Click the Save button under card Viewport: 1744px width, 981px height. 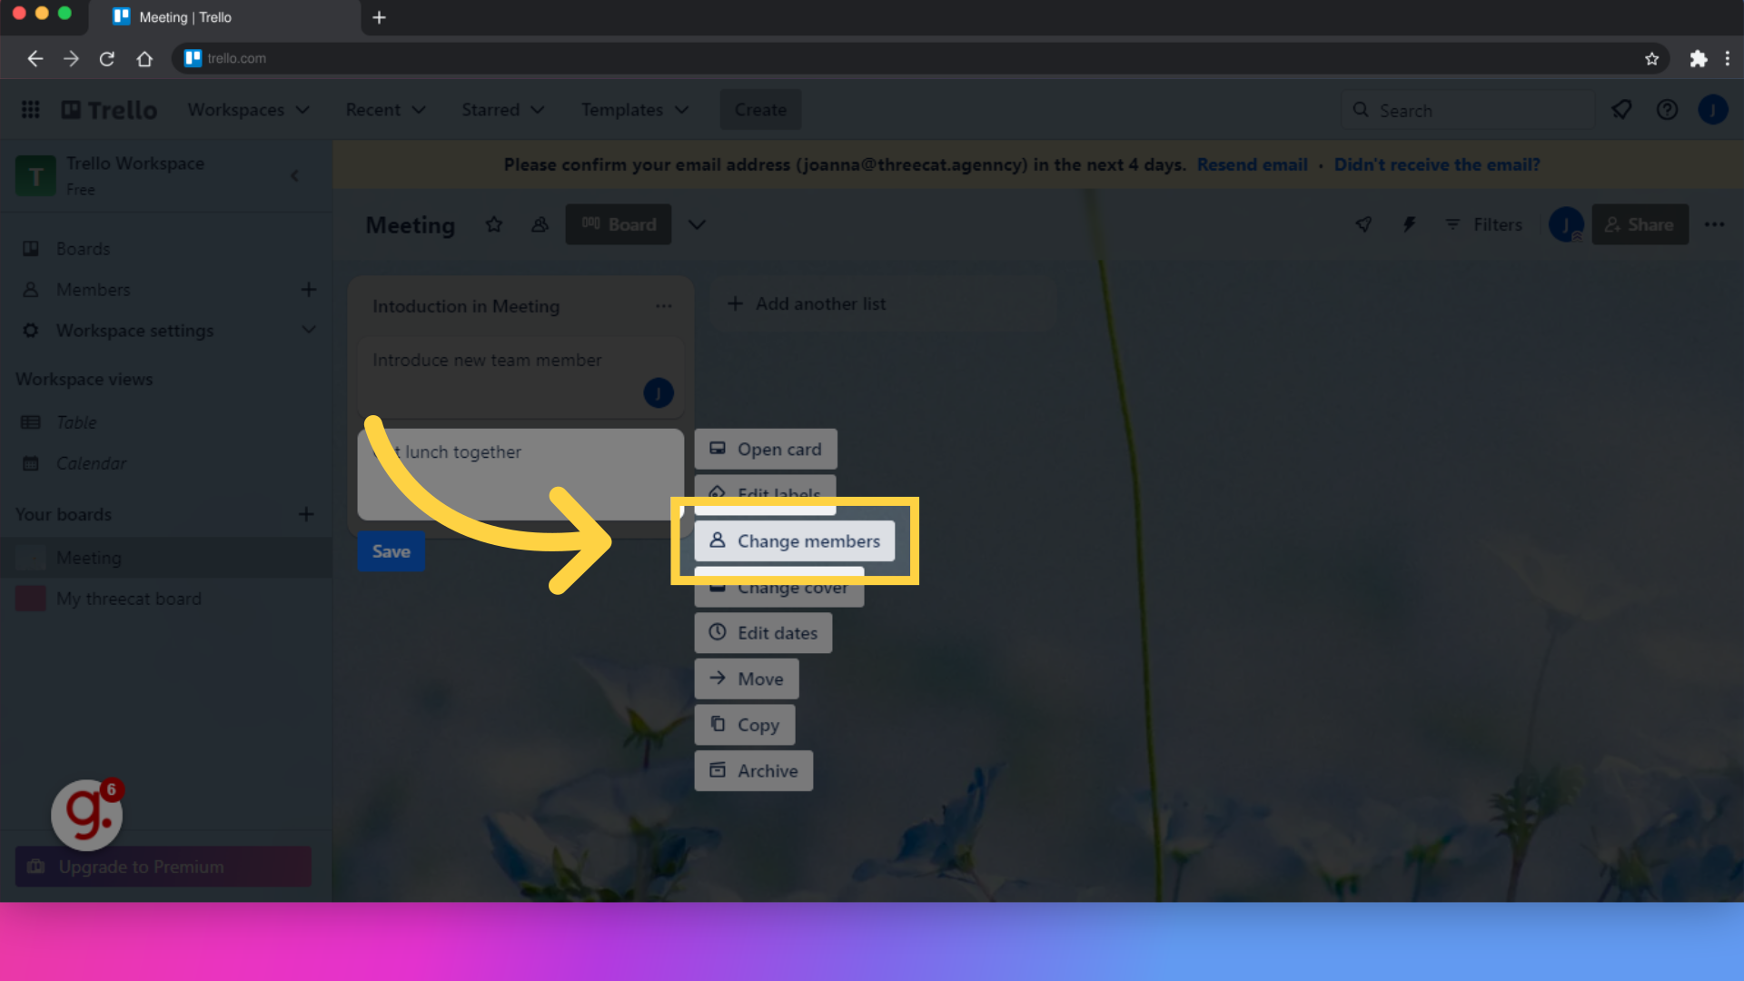click(x=391, y=551)
